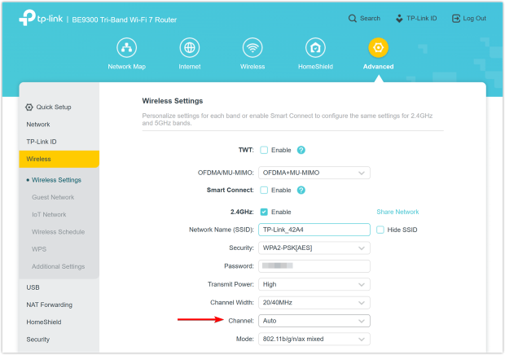Enable the Smart Connect checkbox
The height and width of the screenshot is (355, 505).
pyautogui.click(x=264, y=191)
